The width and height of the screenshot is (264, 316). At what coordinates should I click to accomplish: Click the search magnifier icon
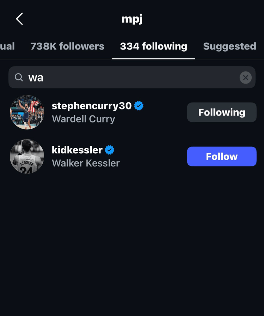(19, 77)
